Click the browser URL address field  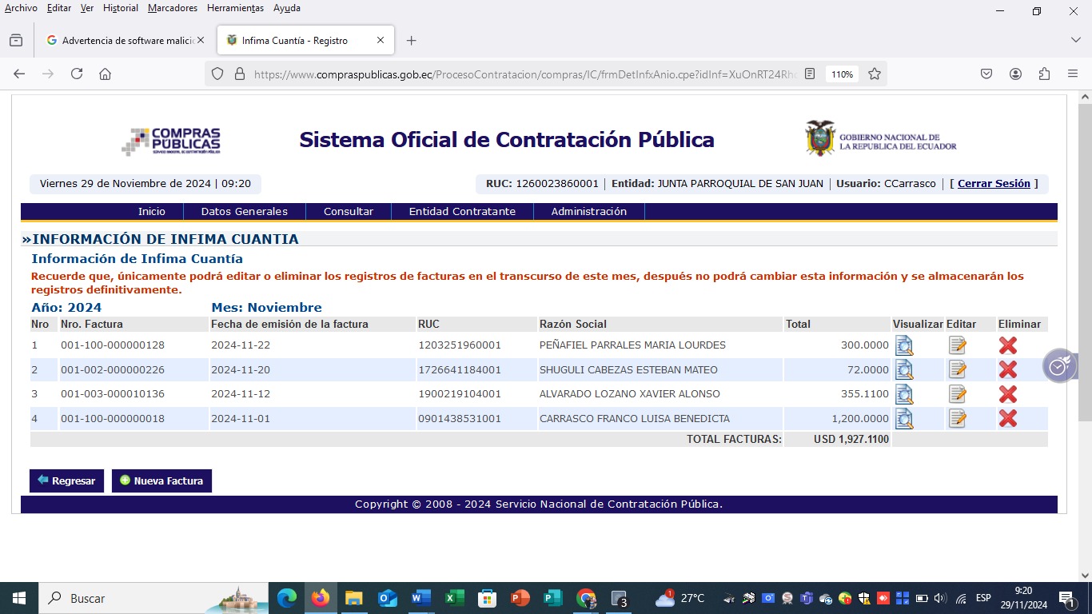click(x=520, y=74)
